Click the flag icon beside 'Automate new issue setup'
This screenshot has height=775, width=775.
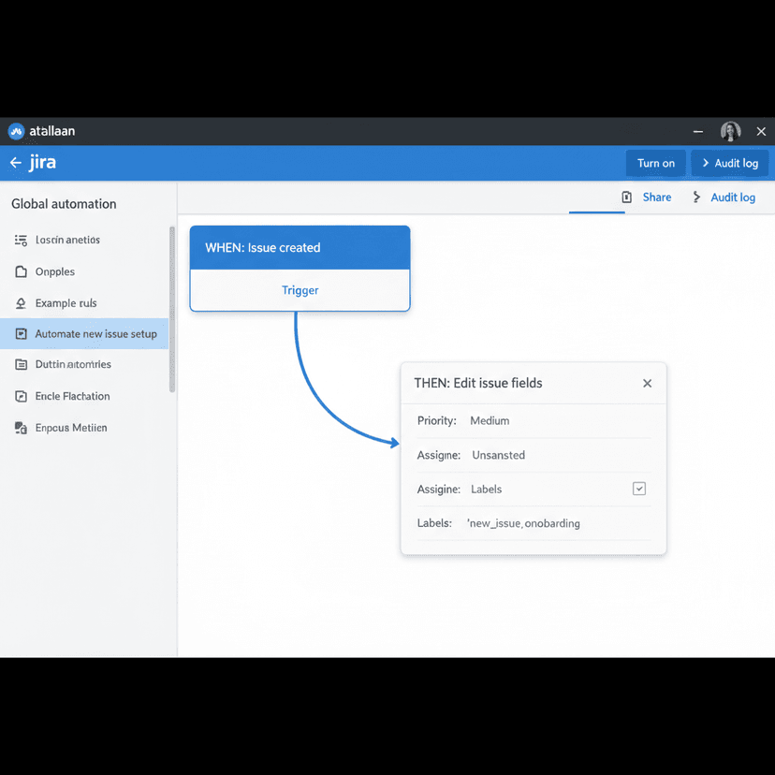point(22,333)
